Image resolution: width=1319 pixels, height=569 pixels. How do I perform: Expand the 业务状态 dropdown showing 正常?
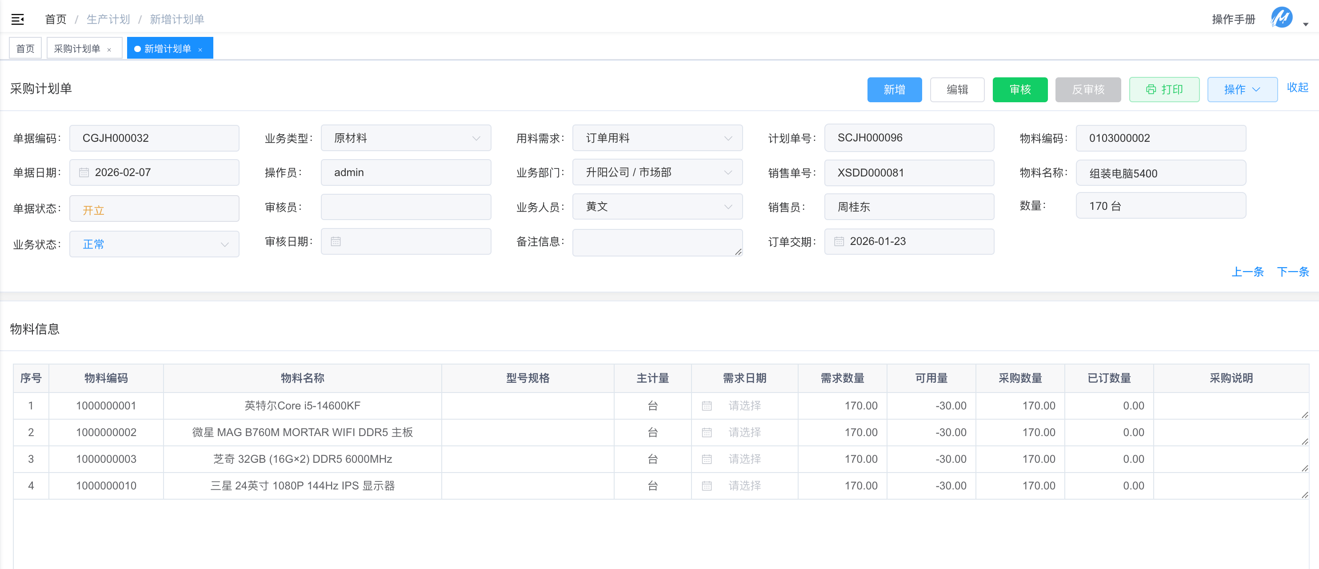pyautogui.click(x=154, y=244)
